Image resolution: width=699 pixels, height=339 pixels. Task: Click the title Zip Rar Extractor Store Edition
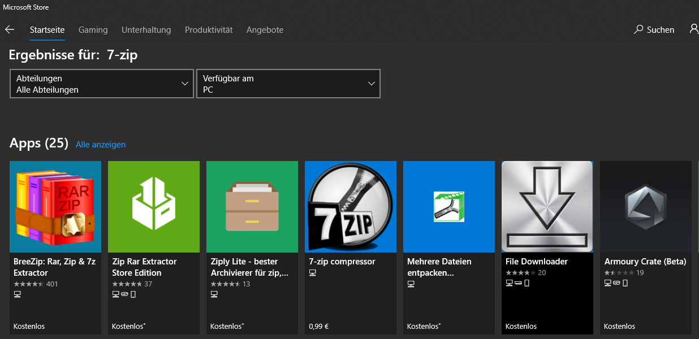point(144,267)
